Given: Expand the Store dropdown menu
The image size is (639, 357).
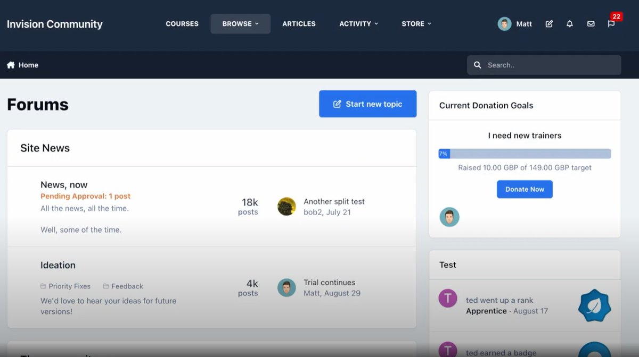Looking at the screenshot, I should [416, 24].
